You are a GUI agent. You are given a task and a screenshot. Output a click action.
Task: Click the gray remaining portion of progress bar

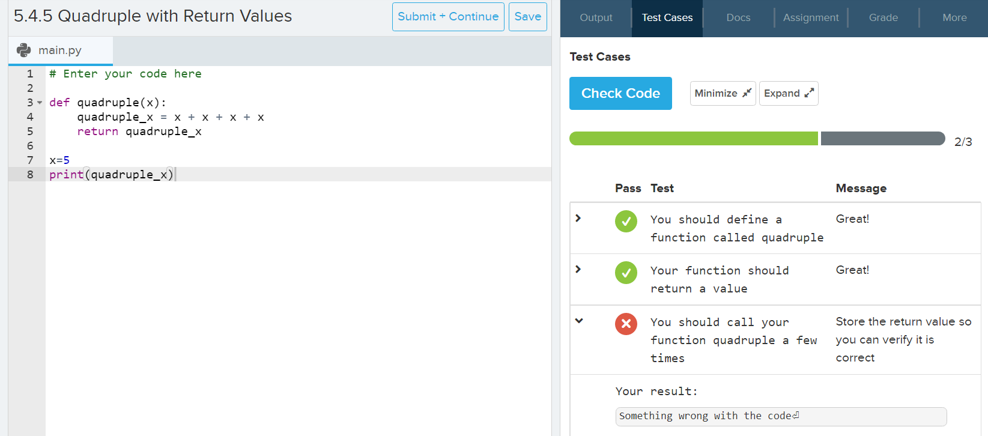(883, 138)
